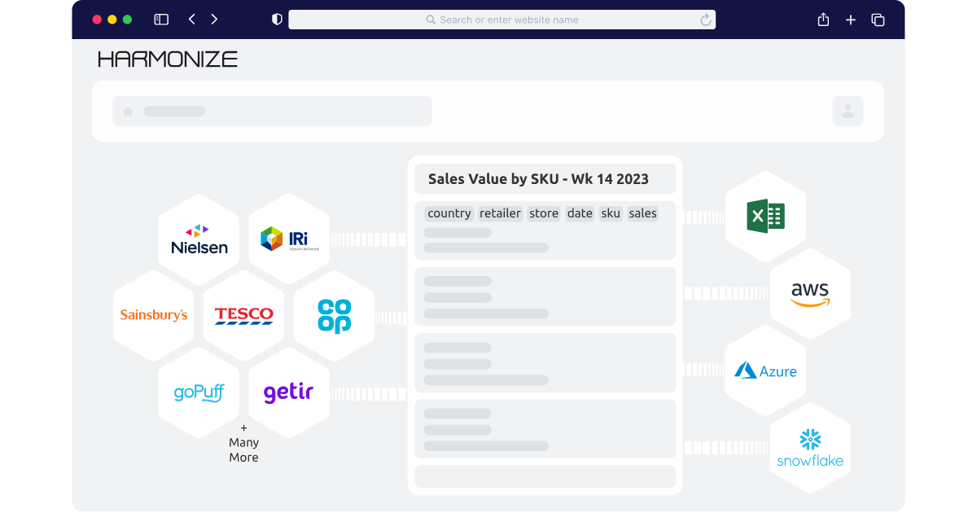Toggle the browser sidebar panel

(160, 19)
